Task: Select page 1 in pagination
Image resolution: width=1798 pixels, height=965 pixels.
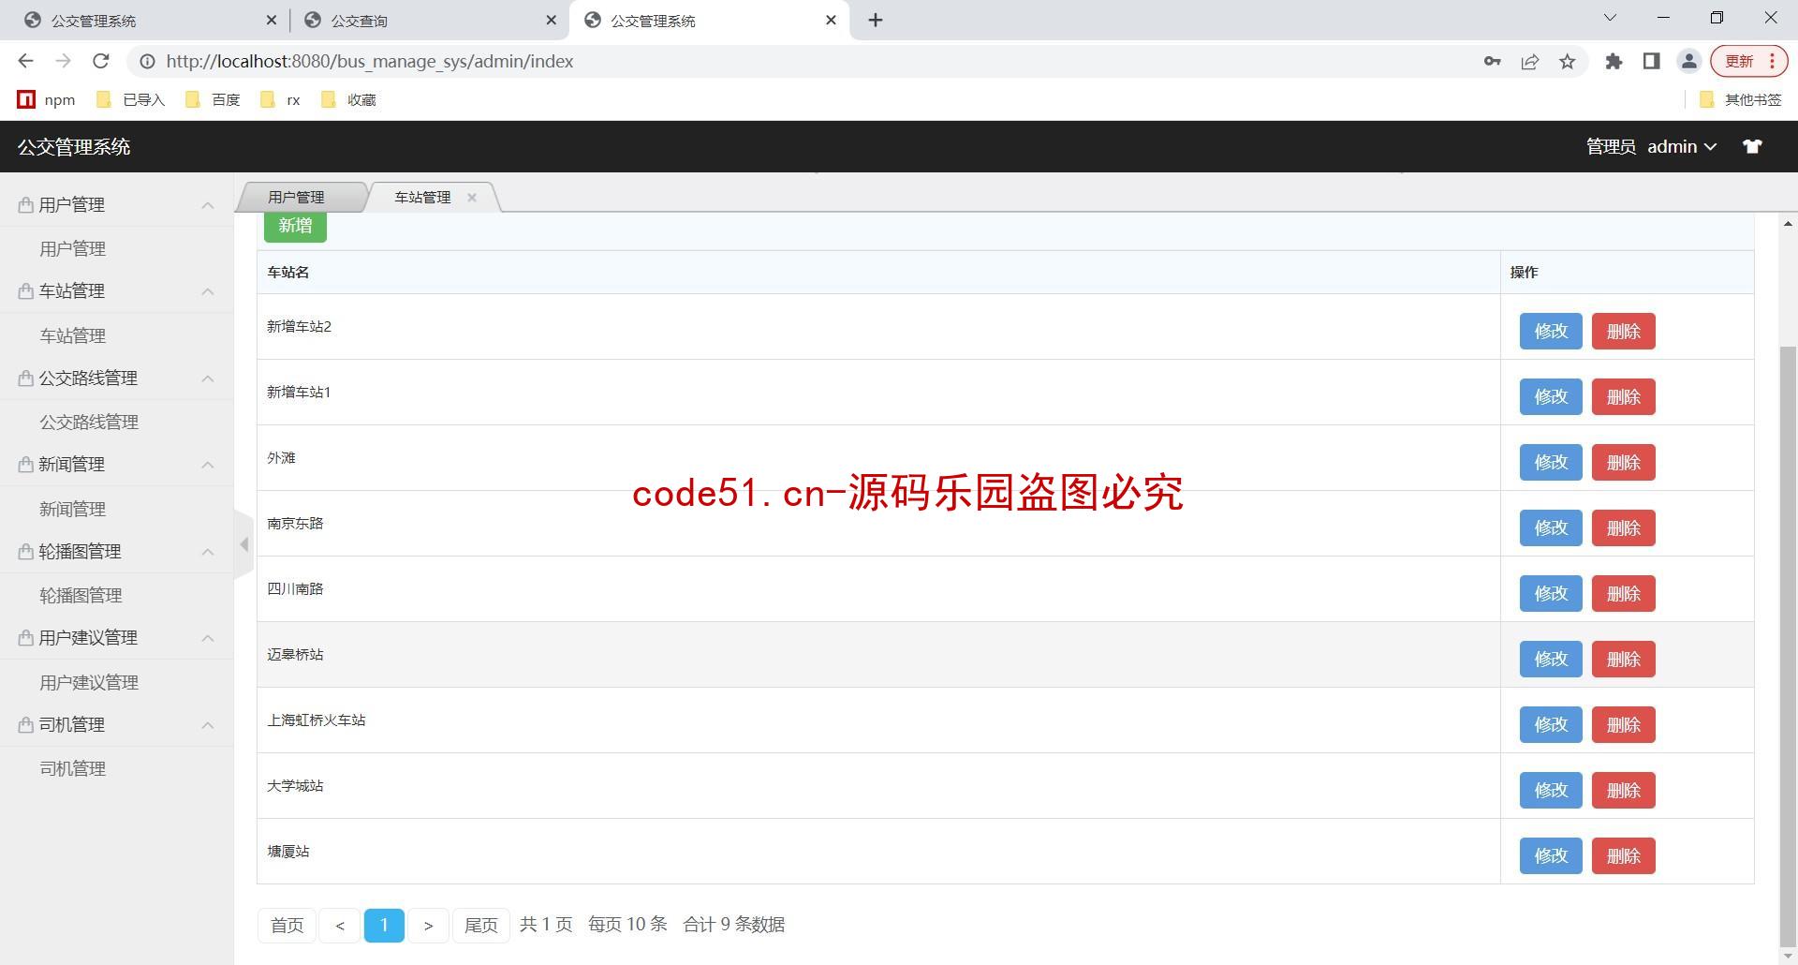Action: point(384,926)
